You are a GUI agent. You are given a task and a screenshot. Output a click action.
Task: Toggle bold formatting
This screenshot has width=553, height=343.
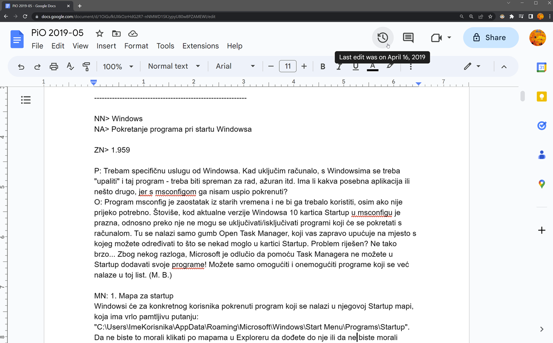point(323,66)
